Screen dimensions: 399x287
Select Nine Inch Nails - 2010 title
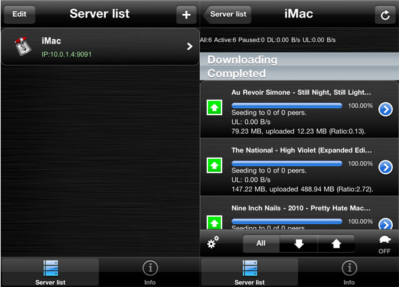pos(301,208)
